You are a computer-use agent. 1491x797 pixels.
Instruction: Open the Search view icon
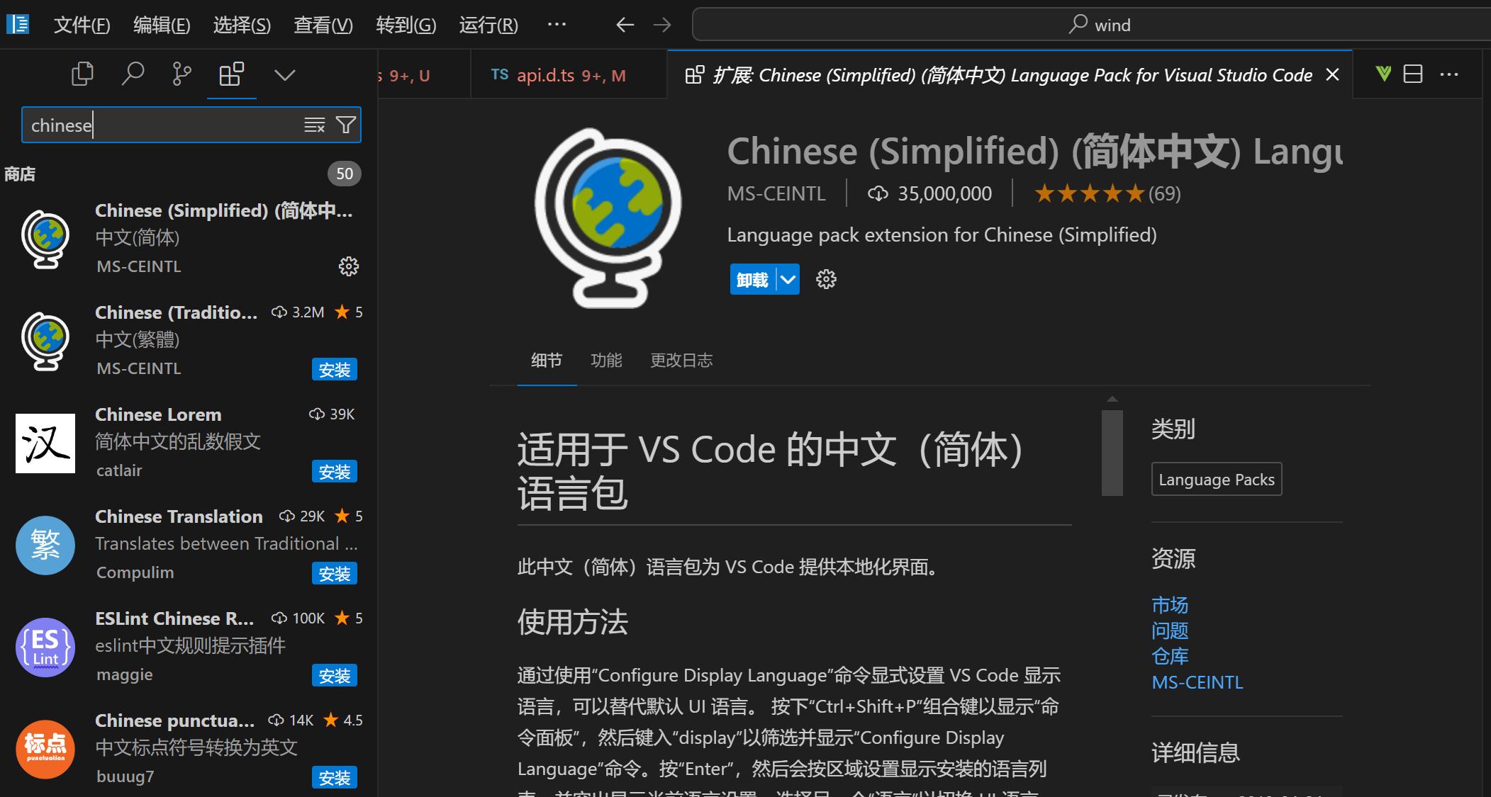pos(133,74)
